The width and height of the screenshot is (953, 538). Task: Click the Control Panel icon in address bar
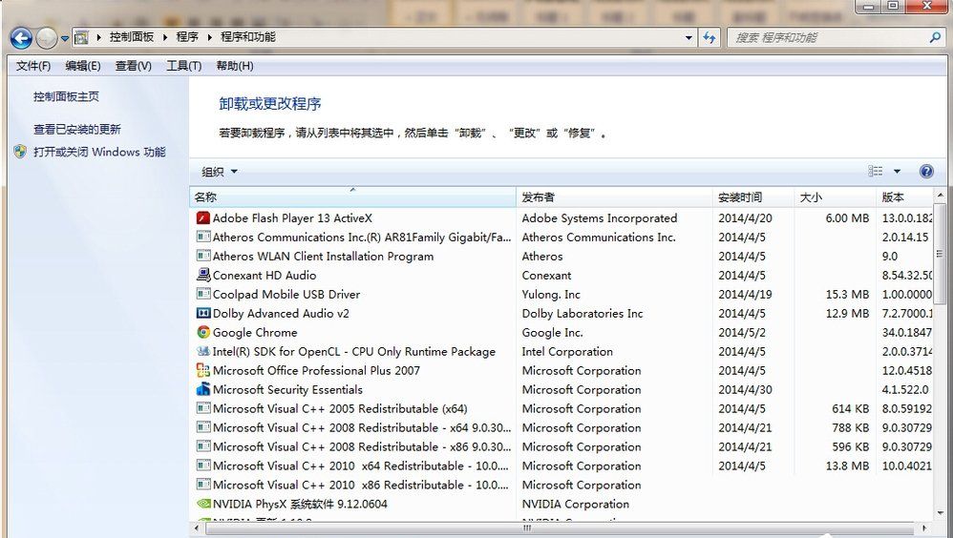(x=81, y=37)
